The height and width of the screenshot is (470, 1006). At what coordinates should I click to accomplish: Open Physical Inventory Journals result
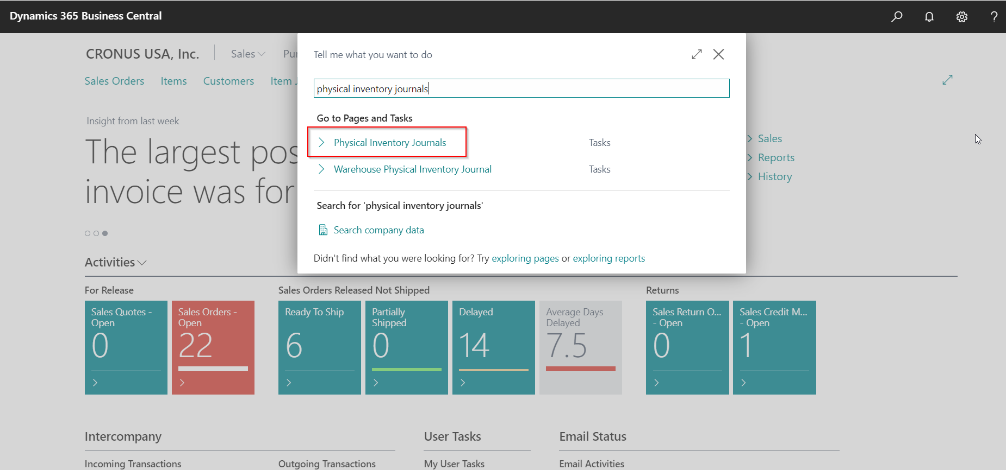[390, 142]
